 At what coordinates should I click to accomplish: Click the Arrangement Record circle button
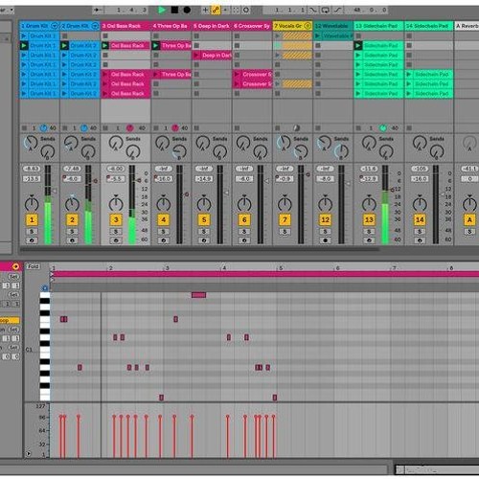(x=187, y=10)
